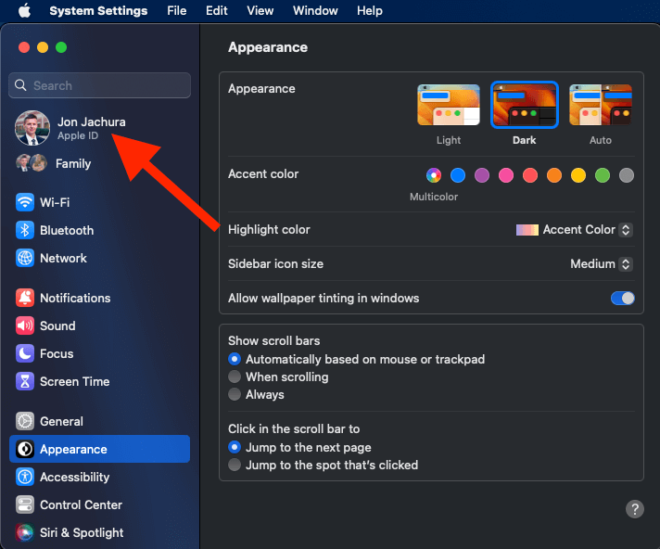660x549 pixels.
Task: Open the Window menu
Action: tap(315, 10)
